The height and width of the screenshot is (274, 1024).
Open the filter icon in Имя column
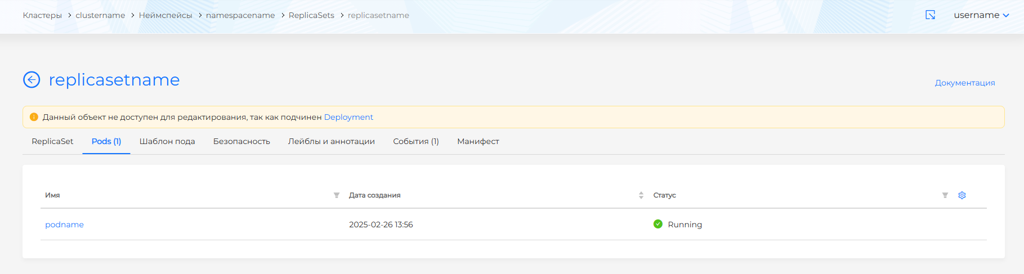tap(336, 195)
